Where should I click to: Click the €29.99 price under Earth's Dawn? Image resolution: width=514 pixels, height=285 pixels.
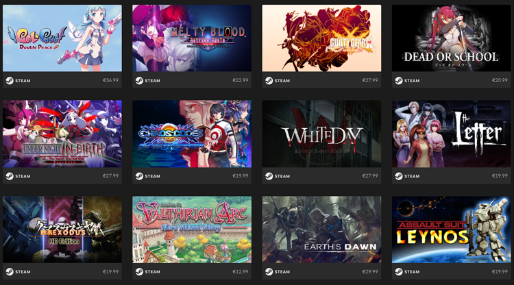[x=370, y=271]
